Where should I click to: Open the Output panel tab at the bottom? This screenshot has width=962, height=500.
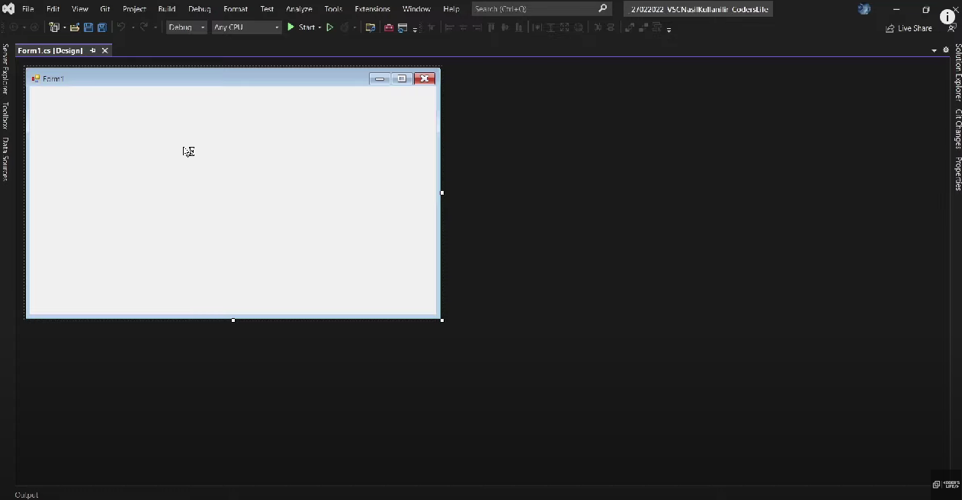(x=27, y=495)
